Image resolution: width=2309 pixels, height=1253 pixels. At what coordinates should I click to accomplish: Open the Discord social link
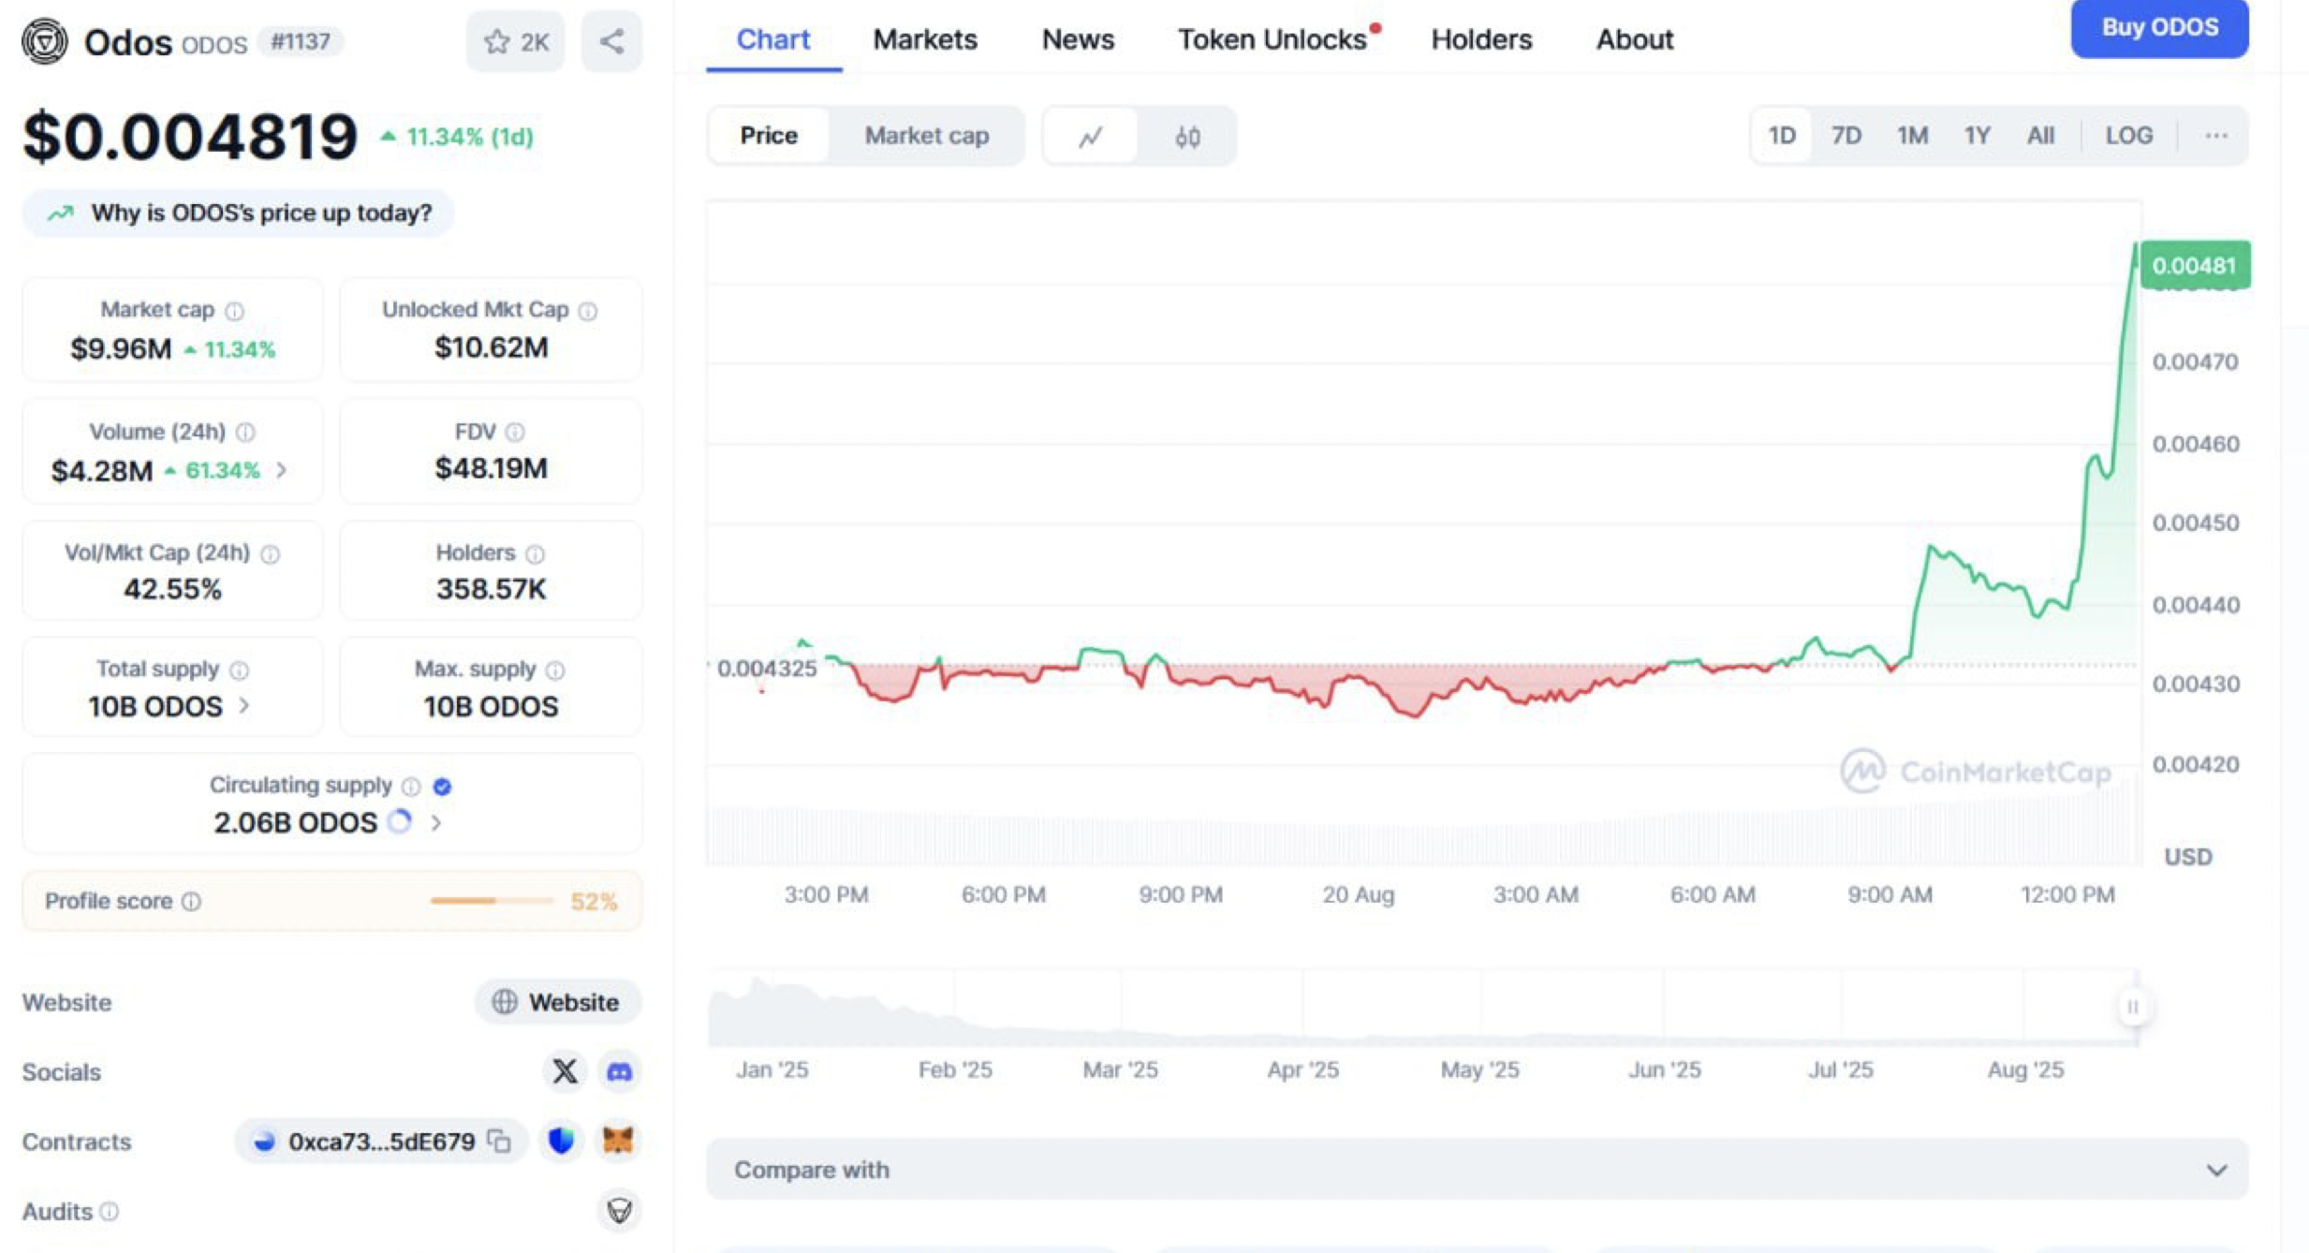[619, 1070]
